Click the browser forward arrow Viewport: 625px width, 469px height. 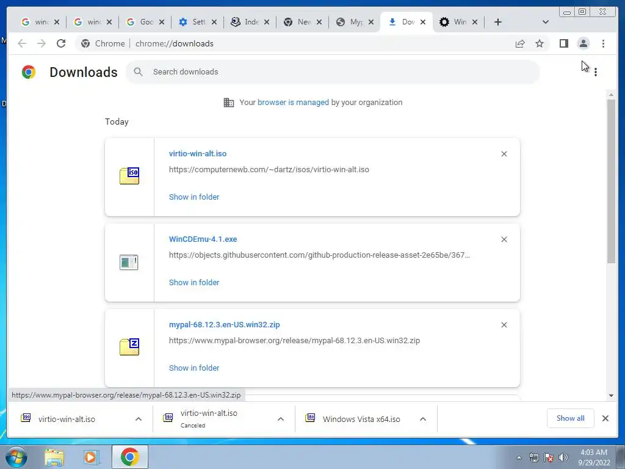[42, 43]
